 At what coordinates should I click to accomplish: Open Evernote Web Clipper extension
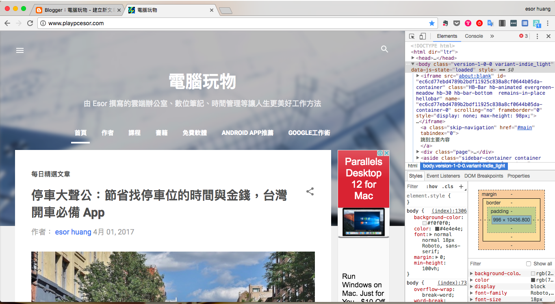445,23
